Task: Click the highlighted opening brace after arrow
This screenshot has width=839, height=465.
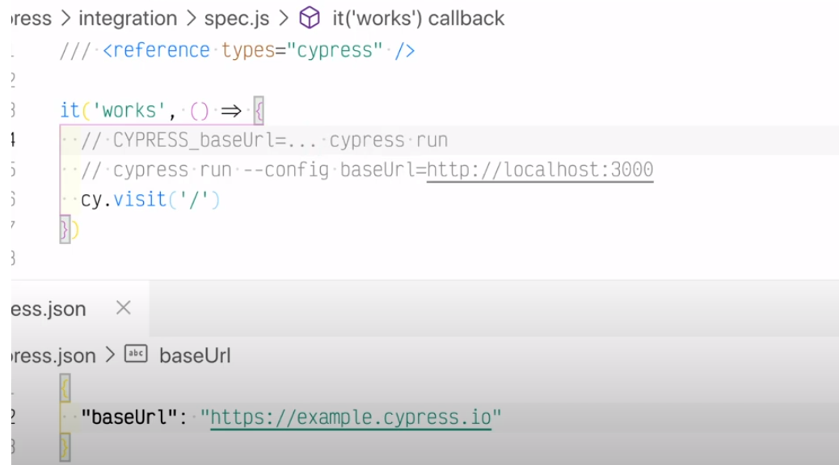Action: tap(259, 109)
